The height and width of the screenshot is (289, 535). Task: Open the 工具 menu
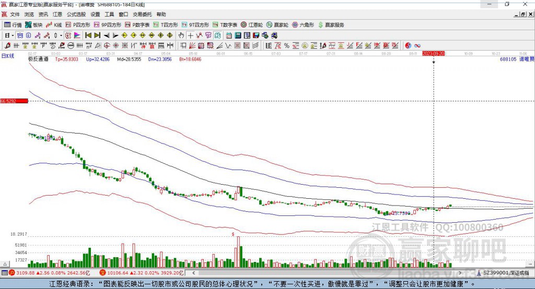click(x=109, y=14)
